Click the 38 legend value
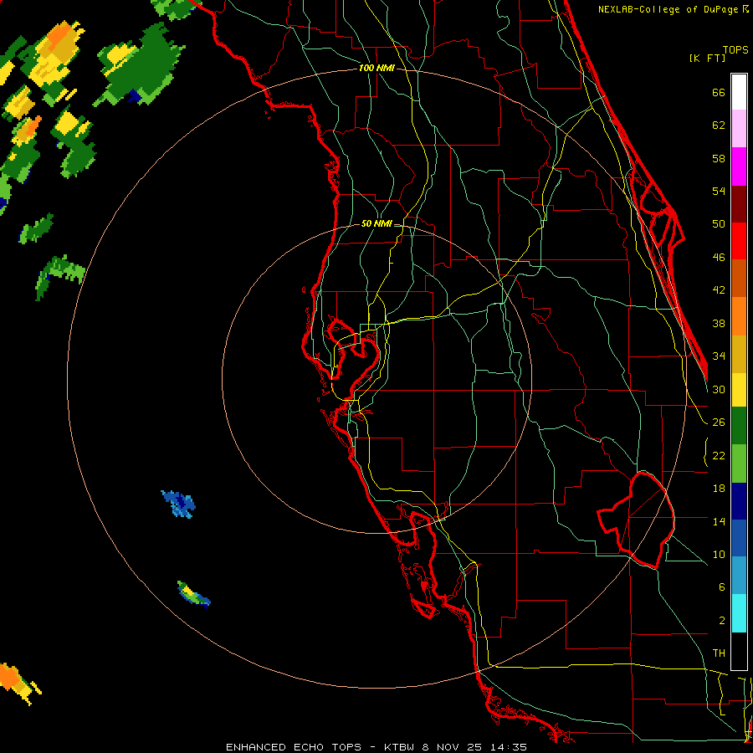This screenshot has width=753, height=753. click(x=719, y=323)
